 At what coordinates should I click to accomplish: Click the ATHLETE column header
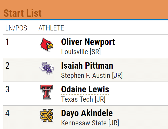click(x=51, y=28)
